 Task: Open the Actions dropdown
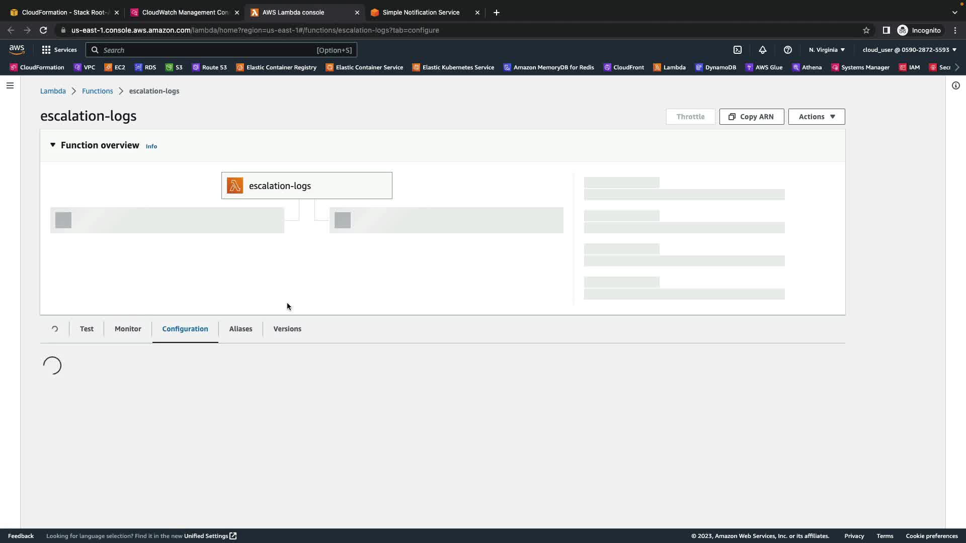tap(816, 117)
